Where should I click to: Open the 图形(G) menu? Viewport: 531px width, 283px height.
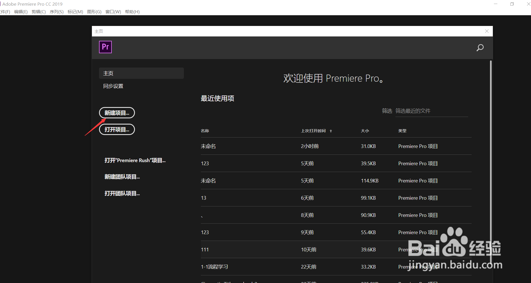coord(94,12)
